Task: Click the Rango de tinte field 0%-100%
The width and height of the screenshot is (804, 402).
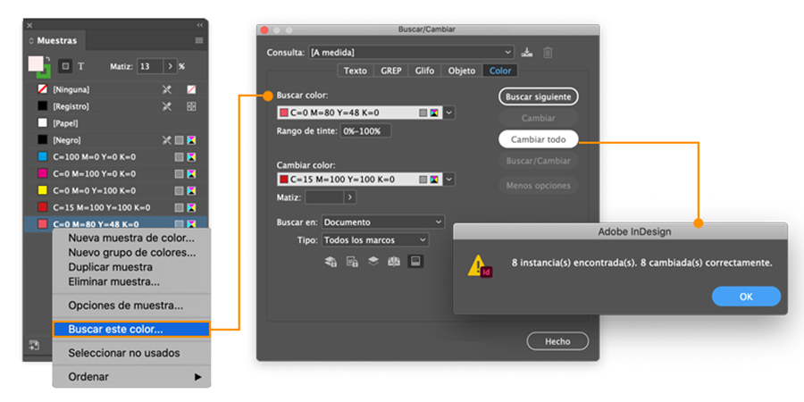Action: click(x=365, y=130)
